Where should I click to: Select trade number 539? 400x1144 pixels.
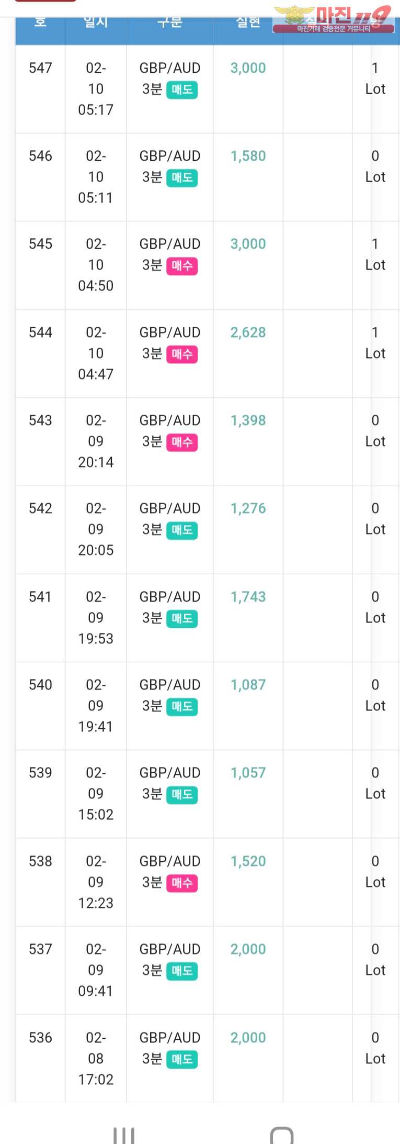40,773
